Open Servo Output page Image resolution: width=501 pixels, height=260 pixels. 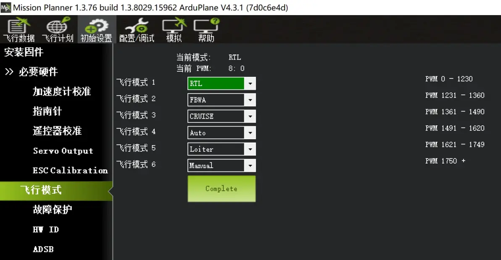[x=63, y=151]
